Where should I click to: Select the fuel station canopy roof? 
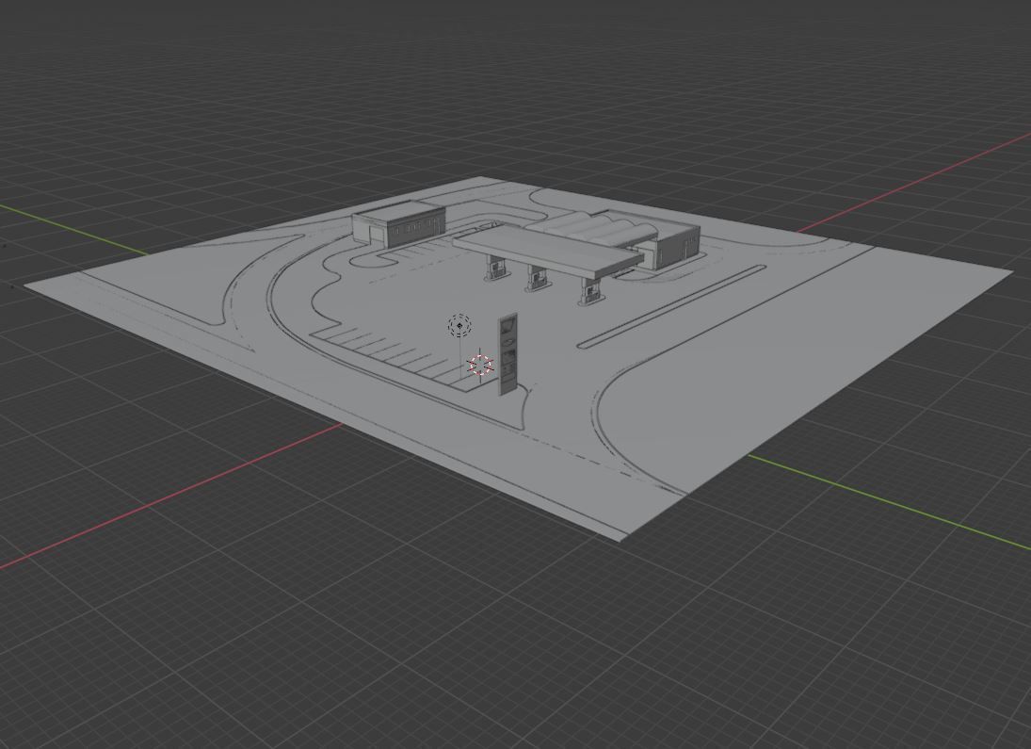tap(548, 250)
